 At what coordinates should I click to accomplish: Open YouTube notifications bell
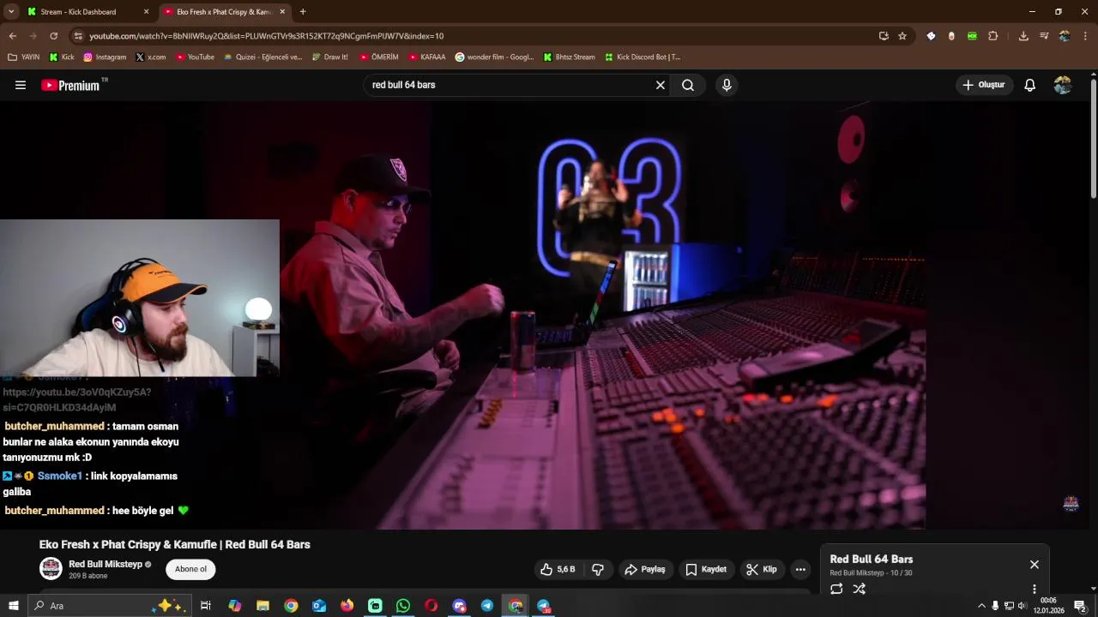pos(1030,85)
